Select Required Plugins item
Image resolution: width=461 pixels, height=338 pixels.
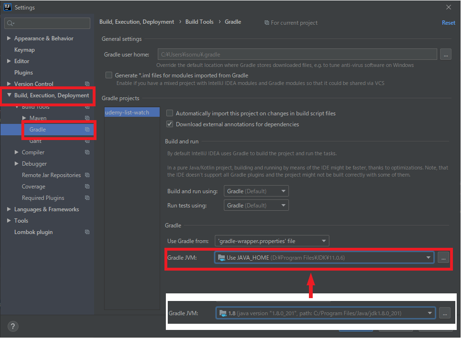(x=43, y=198)
